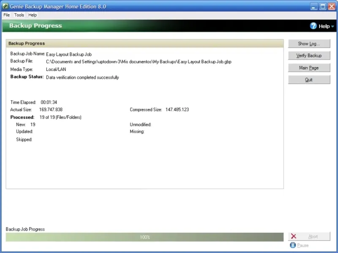Click the Backup Job Progress label
This screenshot has height=253, width=338.
(x=25, y=229)
